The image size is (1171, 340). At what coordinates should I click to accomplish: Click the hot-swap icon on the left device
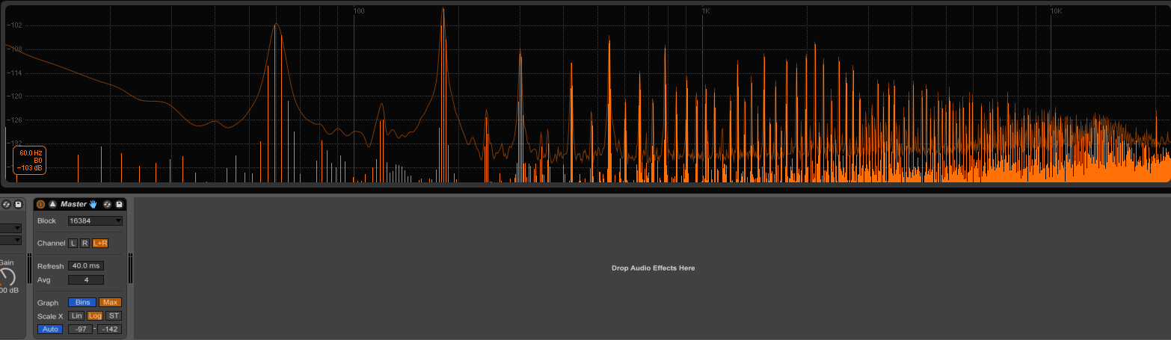click(x=6, y=204)
